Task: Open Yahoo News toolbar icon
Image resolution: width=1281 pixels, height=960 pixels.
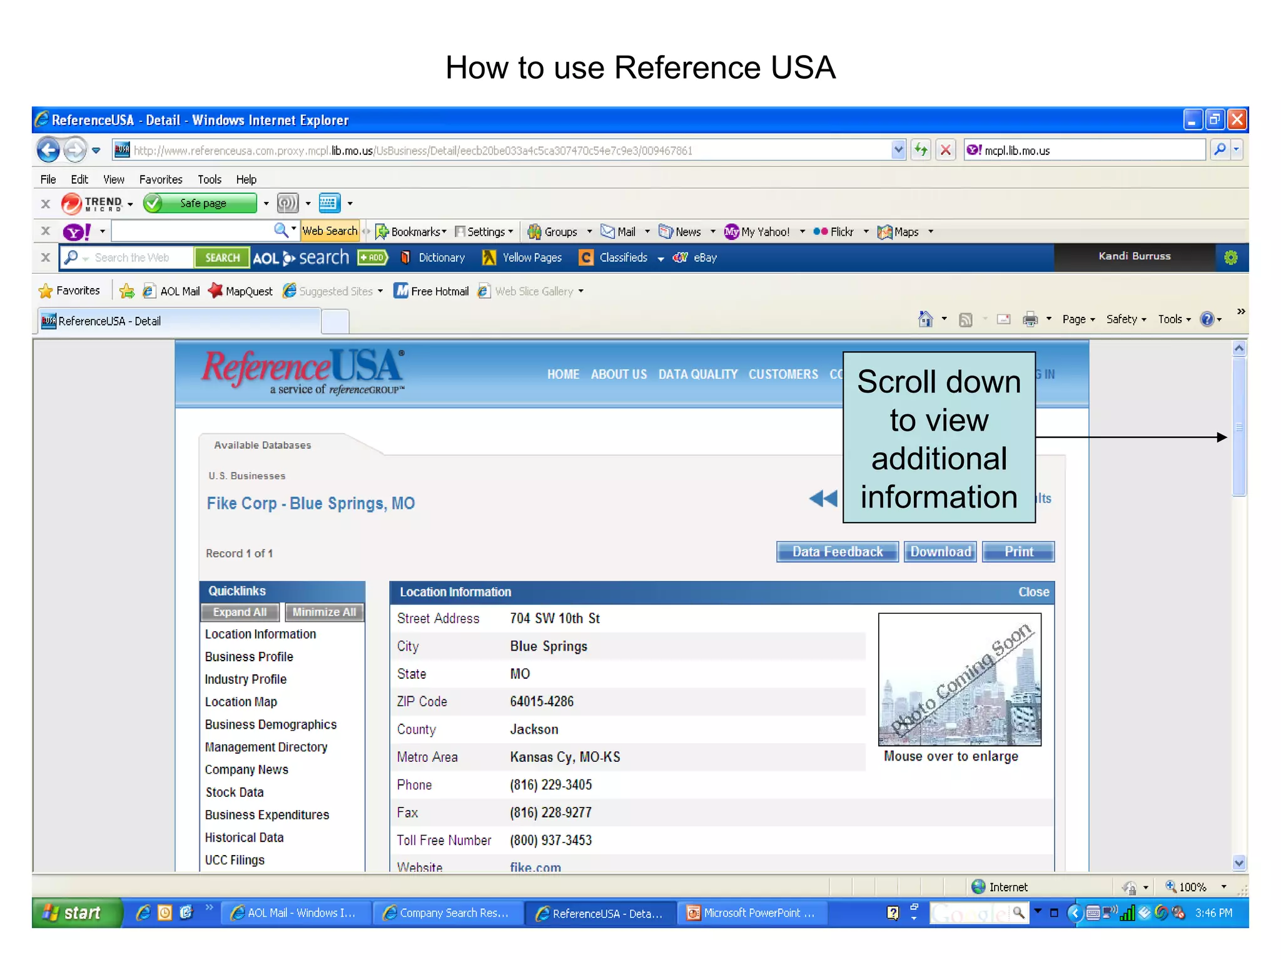Action: 666,232
